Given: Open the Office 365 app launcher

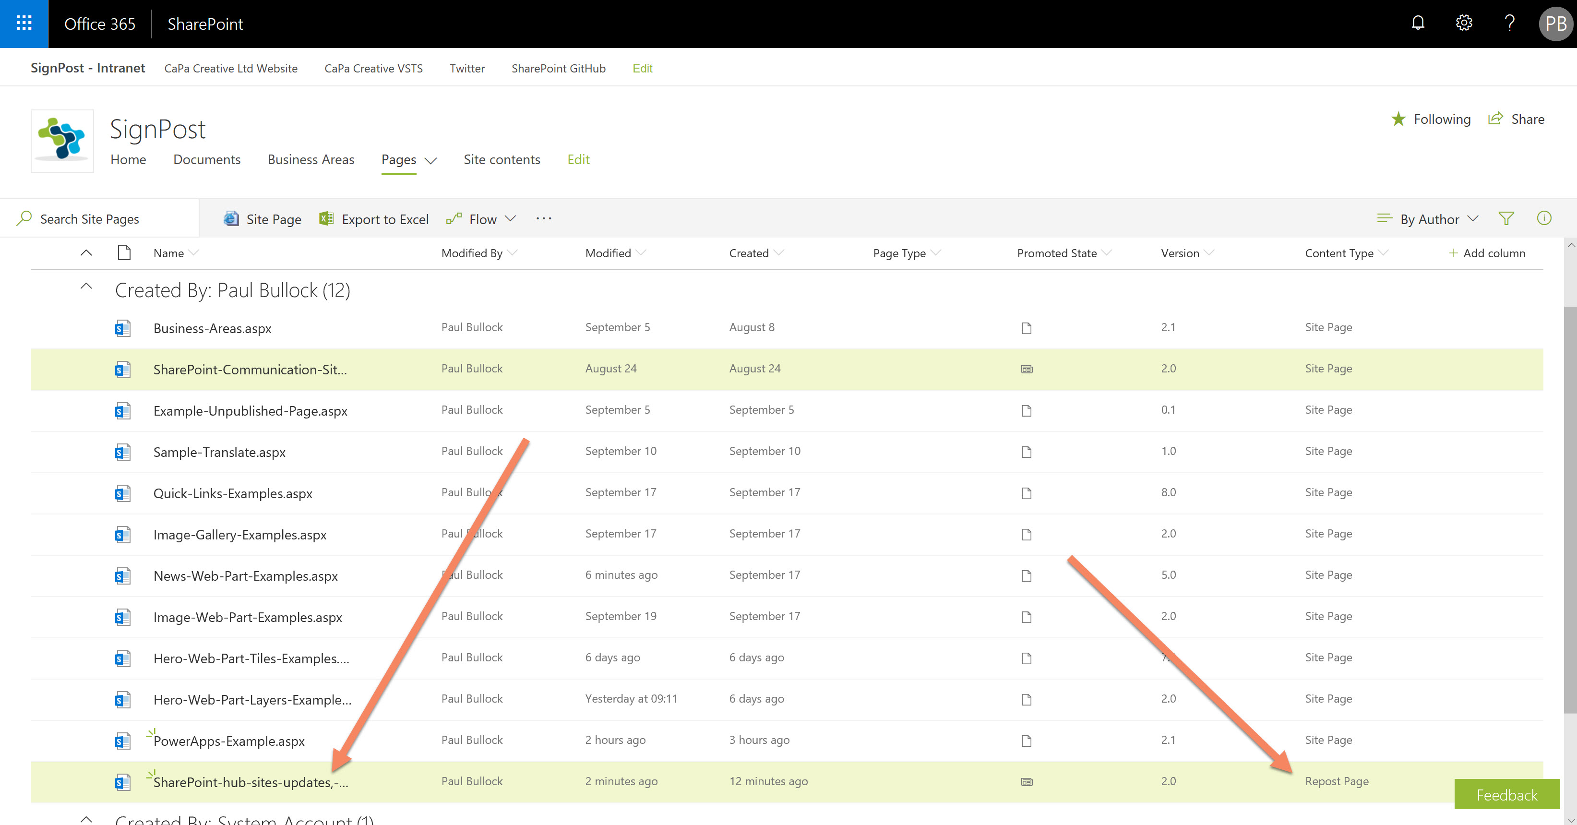Looking at the screenshot, I should (24, 24).
